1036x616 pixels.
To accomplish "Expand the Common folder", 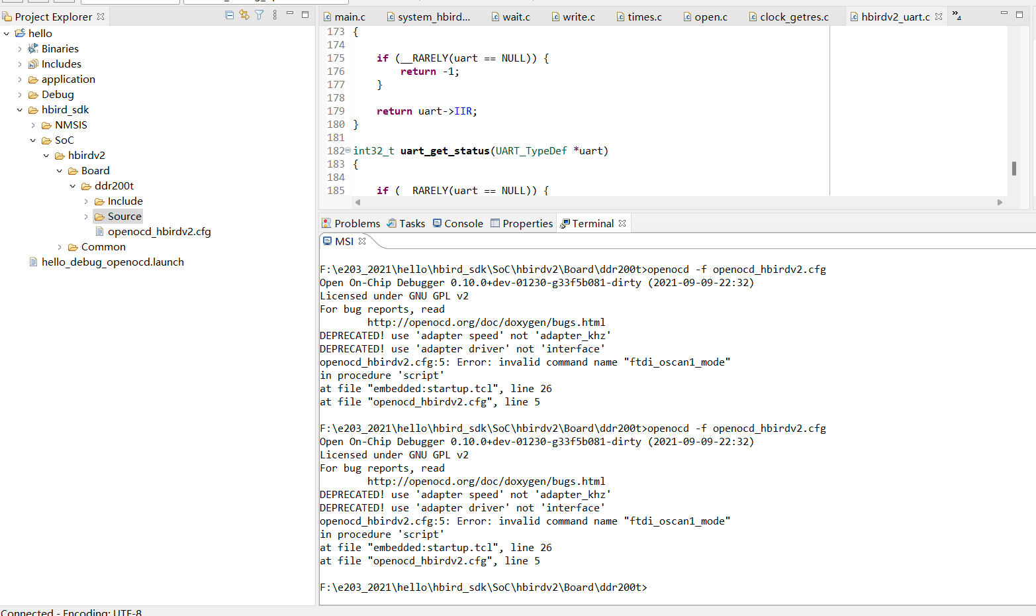I will (60, 247).
